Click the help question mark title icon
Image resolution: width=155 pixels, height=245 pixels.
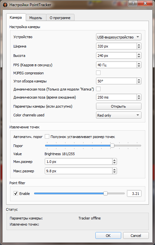click(x=133, y=3)
